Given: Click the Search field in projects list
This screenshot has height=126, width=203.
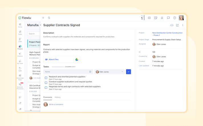Looking at the screenshot, I should click(x=34, y=34).
